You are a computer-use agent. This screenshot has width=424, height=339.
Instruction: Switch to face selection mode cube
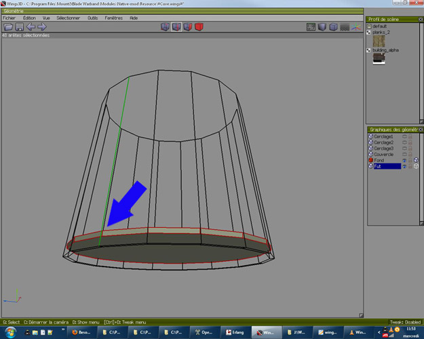[x=187, y=27]
